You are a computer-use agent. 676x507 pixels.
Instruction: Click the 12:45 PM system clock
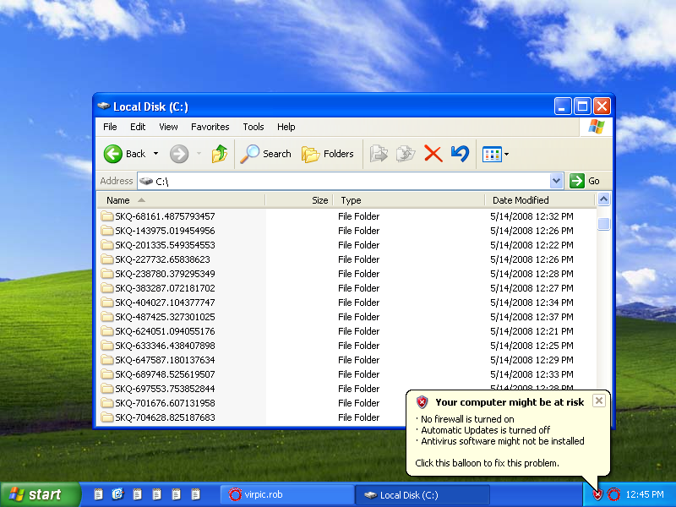645,494
